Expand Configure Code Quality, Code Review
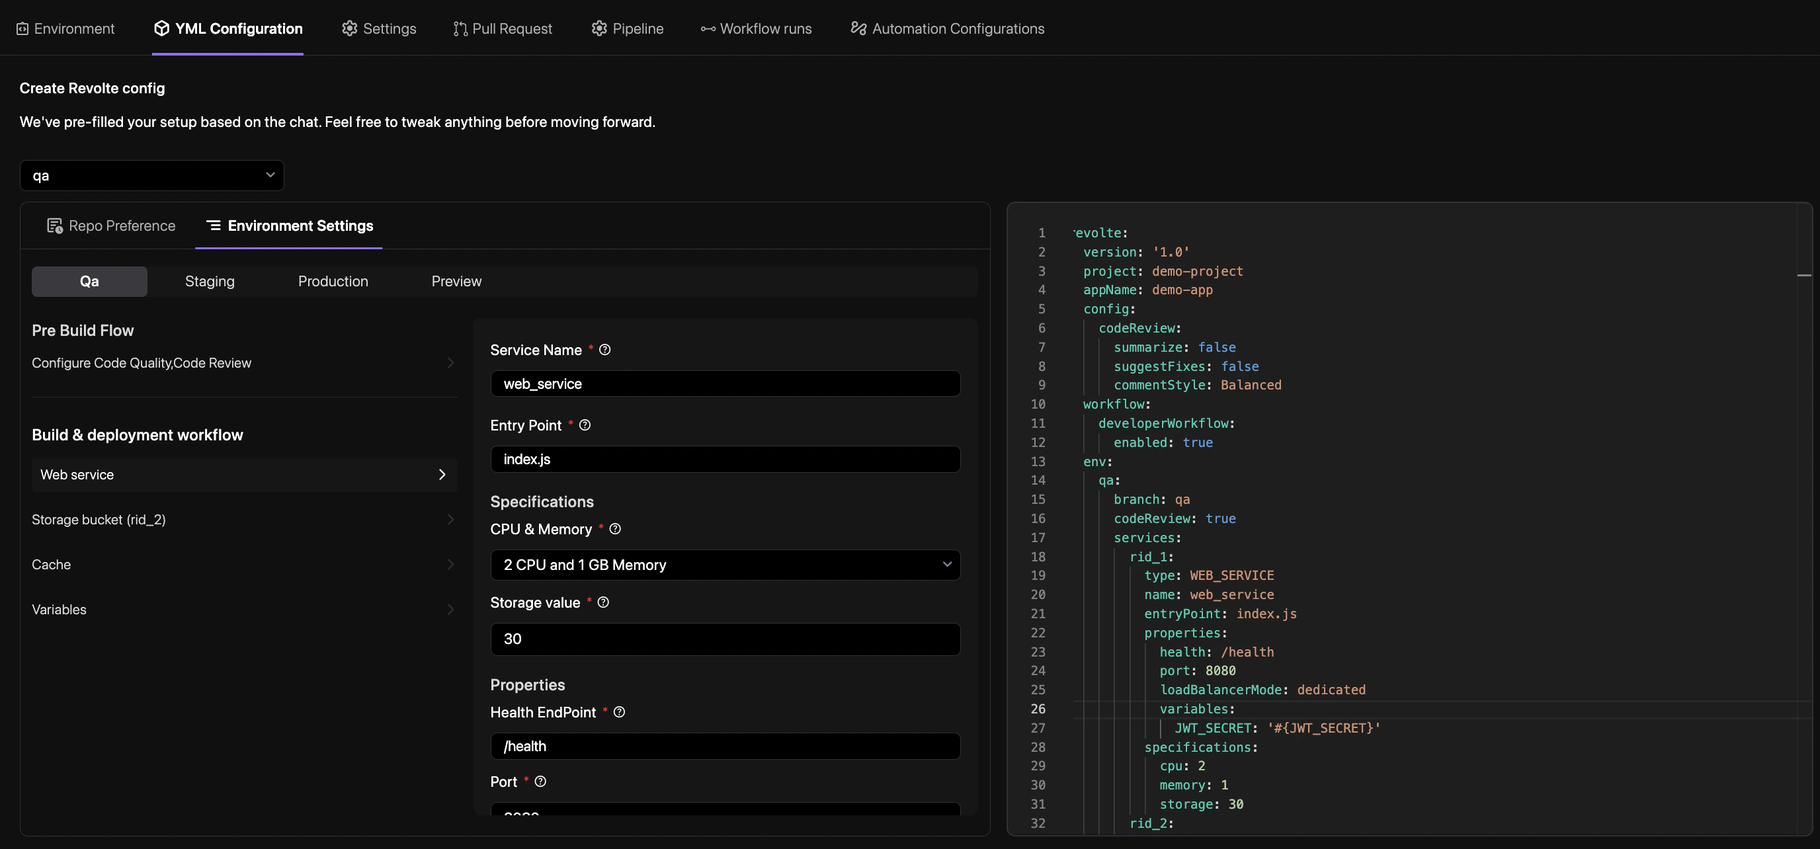Screen dimensions: 1820x849 (x=245, y=363)
